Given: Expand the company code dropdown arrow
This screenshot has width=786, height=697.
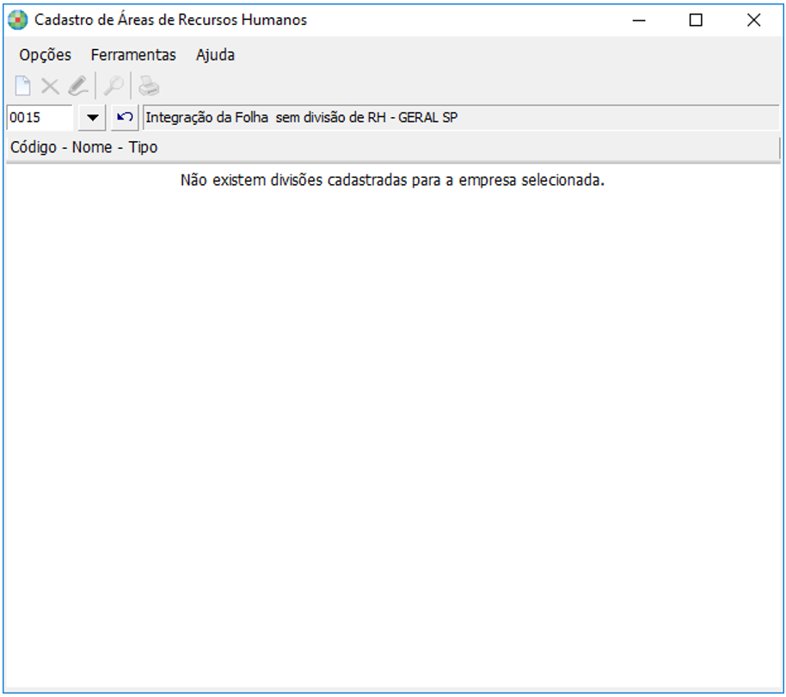Looking at the screenshot, I should (x=92, y=118).
